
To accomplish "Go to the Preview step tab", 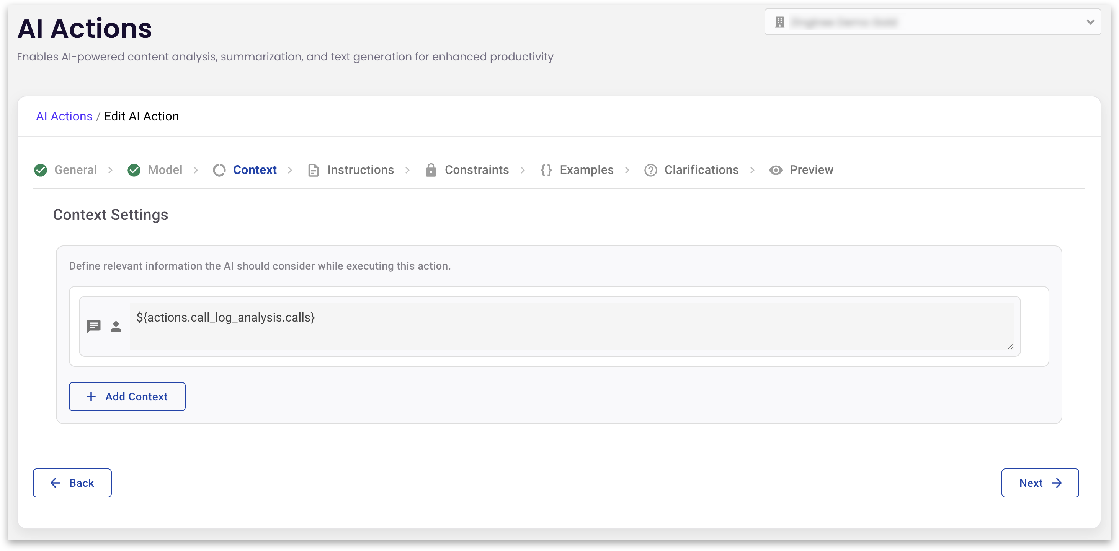I will pyautogui.click(x=810, y=170).
